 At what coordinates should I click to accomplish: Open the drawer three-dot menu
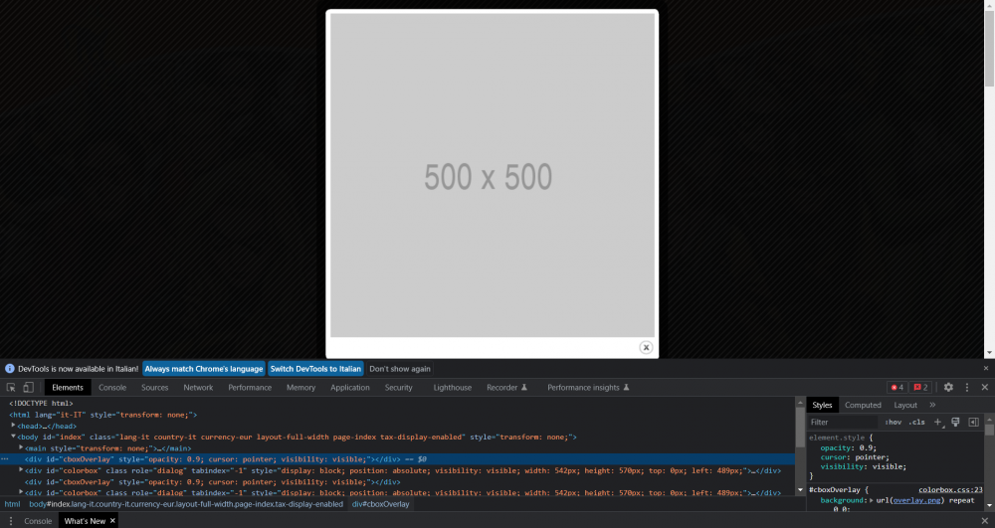(11, 521)
